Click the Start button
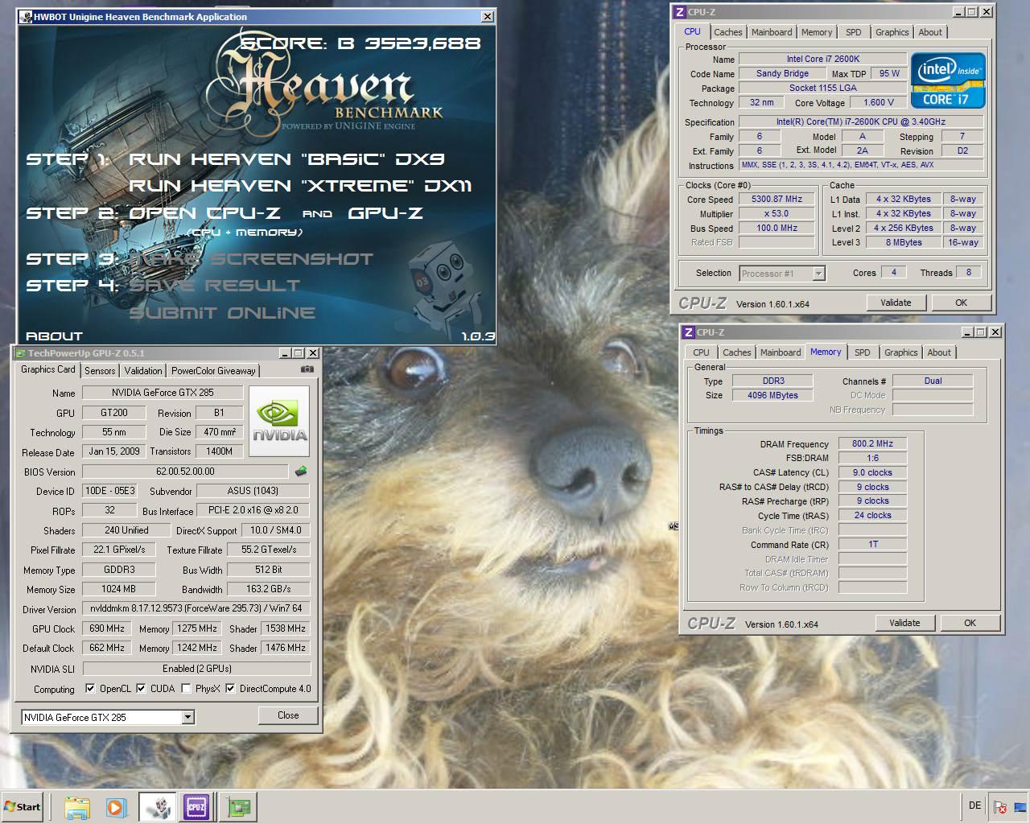The height and width of the screenshot is (824, 1030). (x=23, y=806)
